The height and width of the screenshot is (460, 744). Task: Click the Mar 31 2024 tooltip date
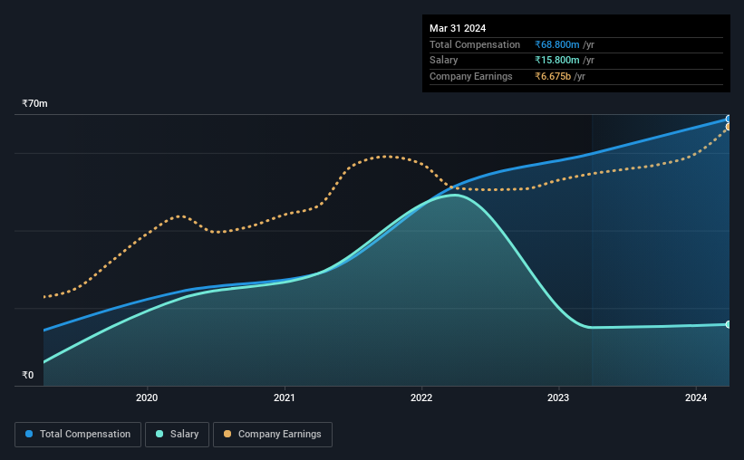pos(458,28)
